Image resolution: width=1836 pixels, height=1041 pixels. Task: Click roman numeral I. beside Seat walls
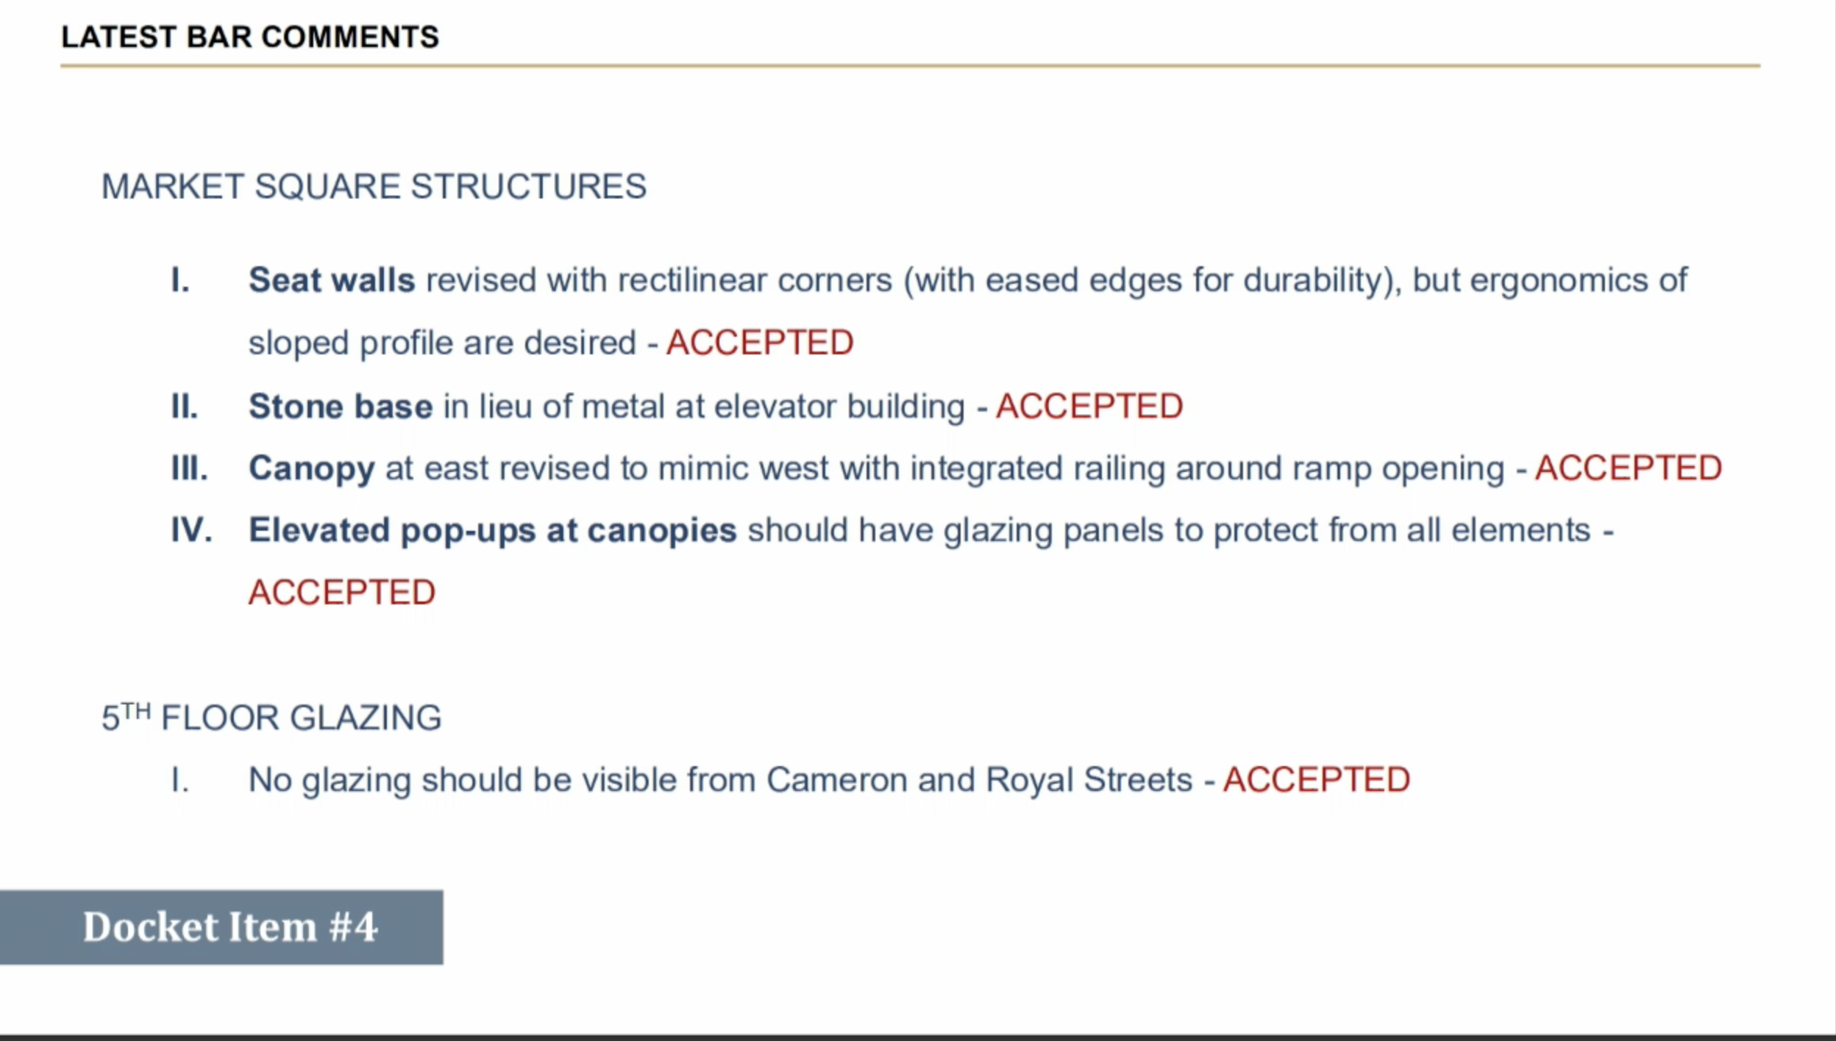[x=180, y=280]
